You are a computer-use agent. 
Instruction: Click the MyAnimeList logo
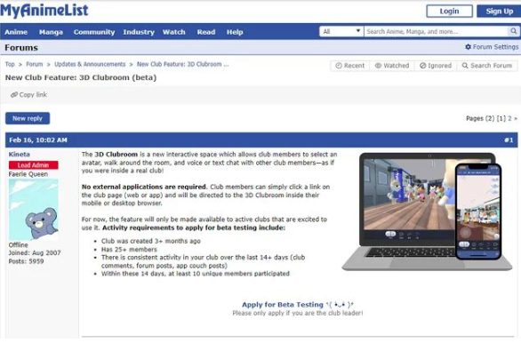(x=44, y=11)
